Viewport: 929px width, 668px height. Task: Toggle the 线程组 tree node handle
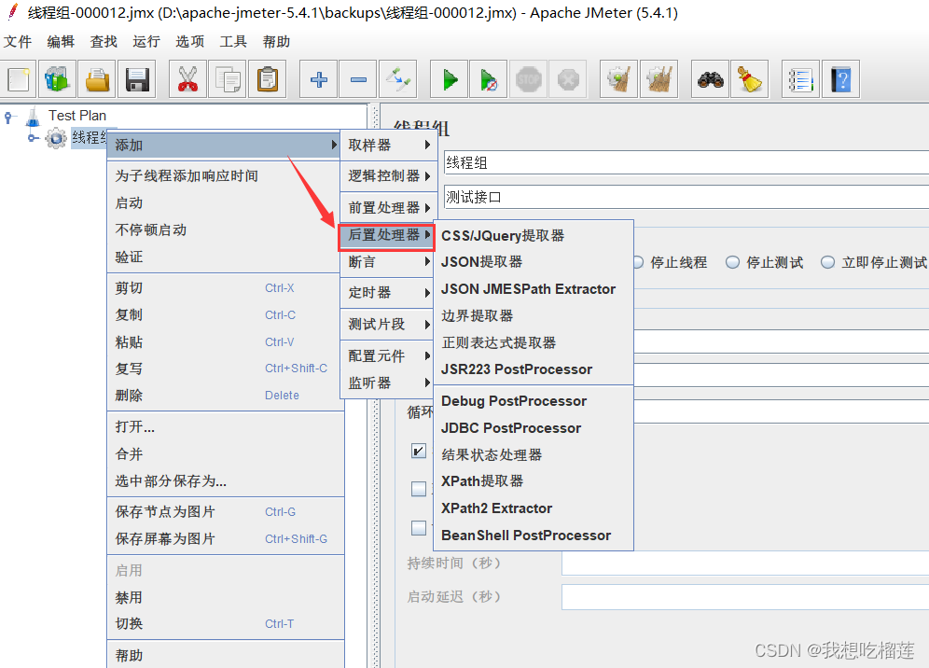click(x=34, y=138)
